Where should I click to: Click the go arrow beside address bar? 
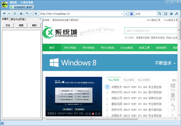coord(126,14)
